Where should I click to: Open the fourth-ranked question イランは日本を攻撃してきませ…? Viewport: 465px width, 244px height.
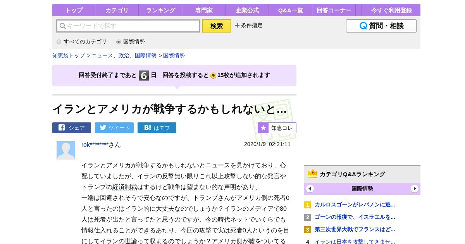[355, 242]
